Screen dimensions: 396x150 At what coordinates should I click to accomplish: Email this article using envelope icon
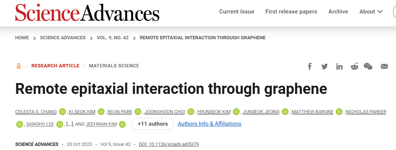click(x=384, y=67)
